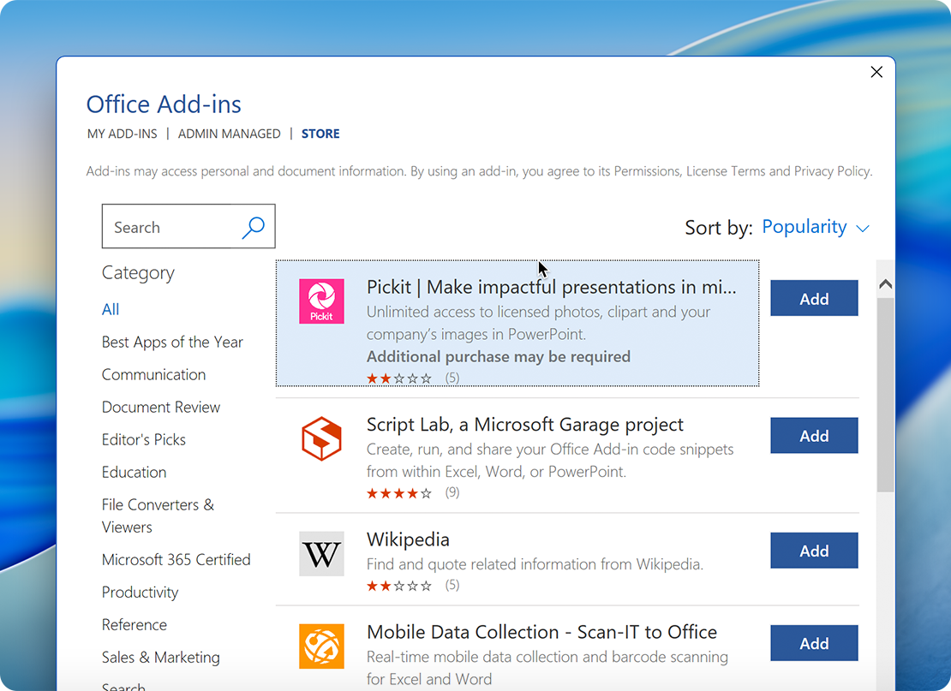
Task: Click the Wikipedia W icon
Action: (x=321, y=553)
